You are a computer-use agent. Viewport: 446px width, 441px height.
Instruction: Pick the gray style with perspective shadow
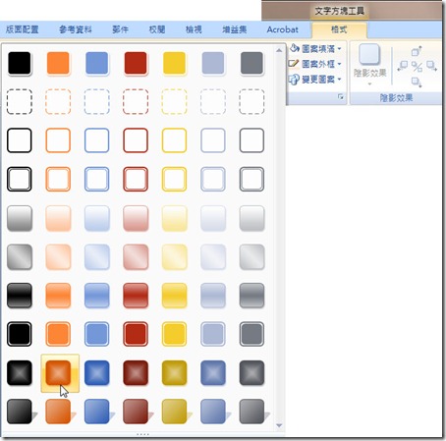(251, 412)
